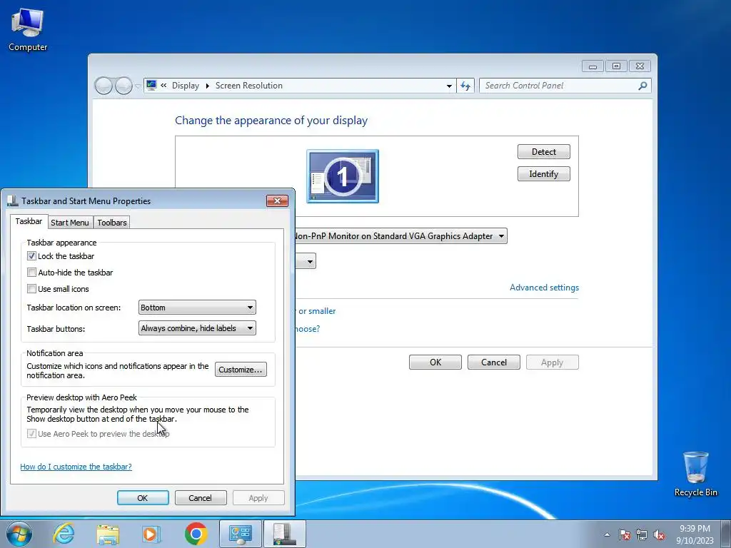This screenshot has height=548, width=731.
Task: Open the network status tray icon
Action: (642, 534)
